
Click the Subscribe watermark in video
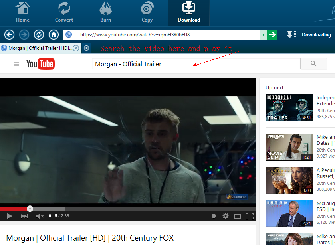(x=237, y=197)
